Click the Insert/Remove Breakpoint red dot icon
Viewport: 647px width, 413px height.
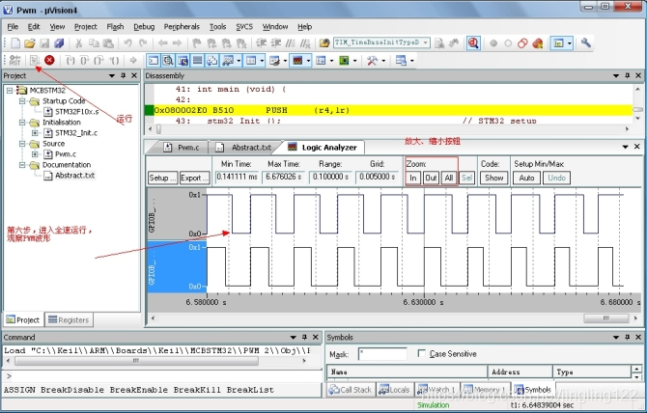tap(493, 43)
